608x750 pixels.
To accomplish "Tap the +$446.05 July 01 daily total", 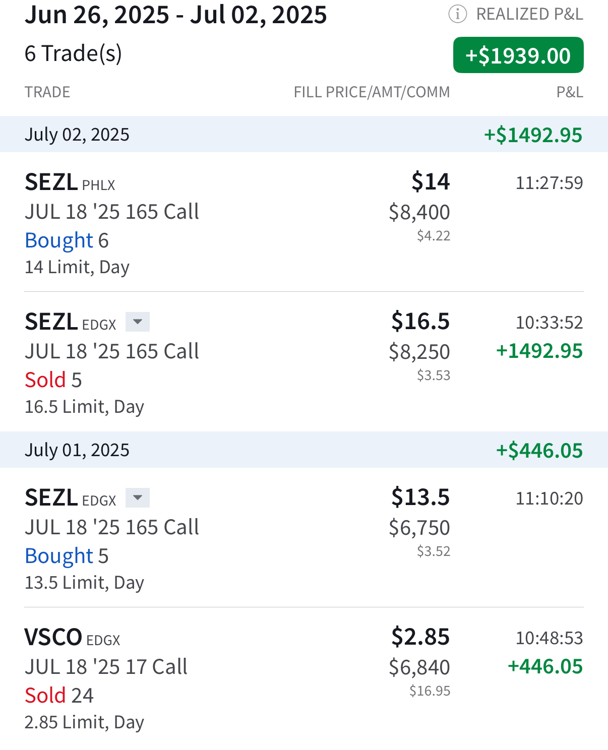I will click(539, 450).
